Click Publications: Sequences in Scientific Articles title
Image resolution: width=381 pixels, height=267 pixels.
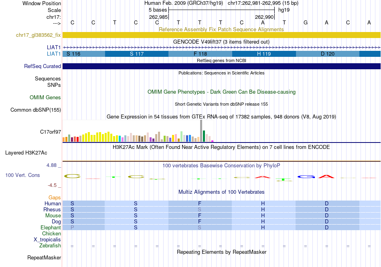point(221,73)
